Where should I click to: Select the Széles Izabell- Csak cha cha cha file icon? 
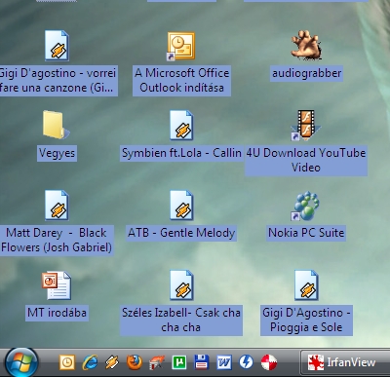[x=181, y=285]
